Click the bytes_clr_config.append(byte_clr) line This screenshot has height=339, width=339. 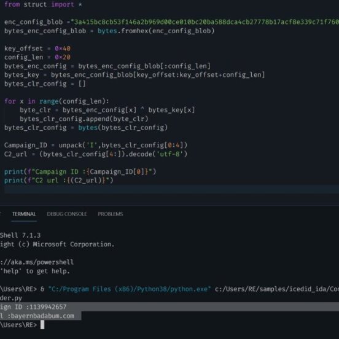(x=84, y=119)
